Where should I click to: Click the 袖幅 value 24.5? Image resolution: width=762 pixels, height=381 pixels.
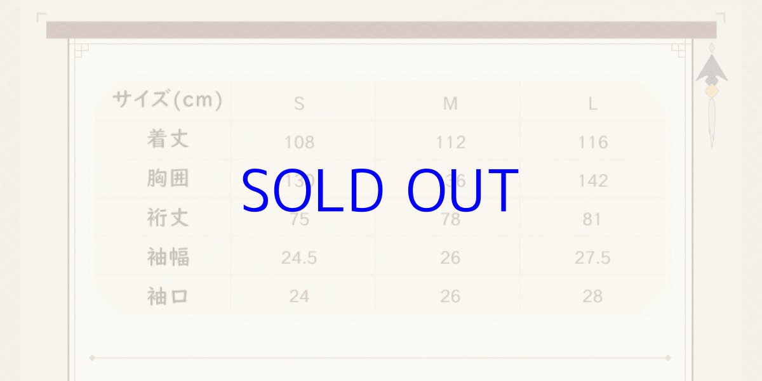tap(299, 258)
